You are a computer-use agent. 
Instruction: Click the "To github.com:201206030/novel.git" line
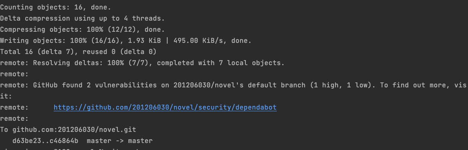68,130
